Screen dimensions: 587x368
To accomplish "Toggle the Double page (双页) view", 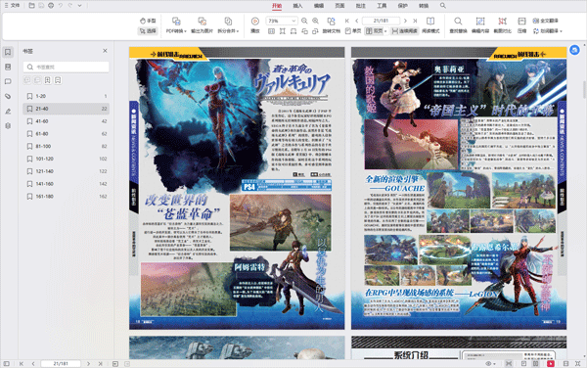I will point(375,31).
